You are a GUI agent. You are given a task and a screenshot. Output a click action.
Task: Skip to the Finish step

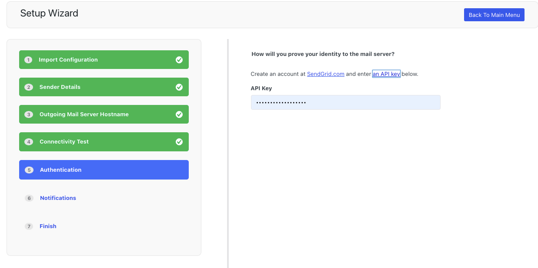[x=48, y=226]
